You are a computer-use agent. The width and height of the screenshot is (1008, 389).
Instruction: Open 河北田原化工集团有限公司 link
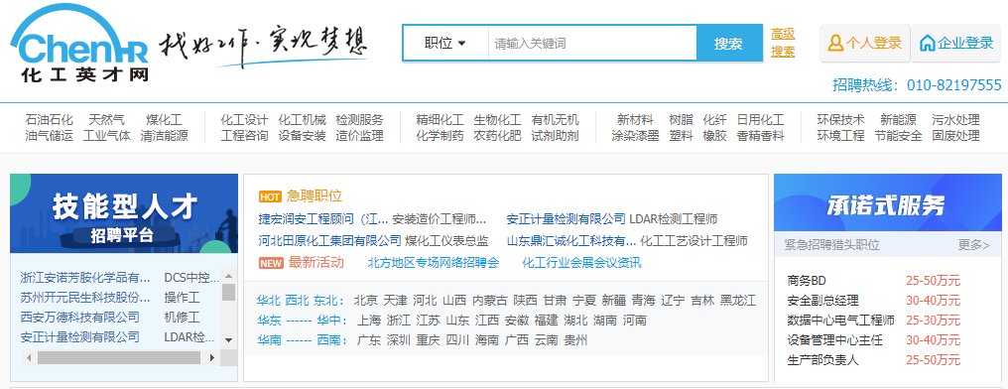tap(329, 241)
